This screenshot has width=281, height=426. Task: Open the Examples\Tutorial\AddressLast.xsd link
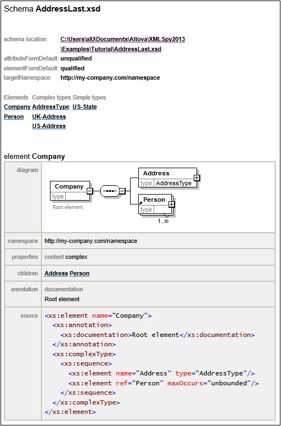(111, 49)
